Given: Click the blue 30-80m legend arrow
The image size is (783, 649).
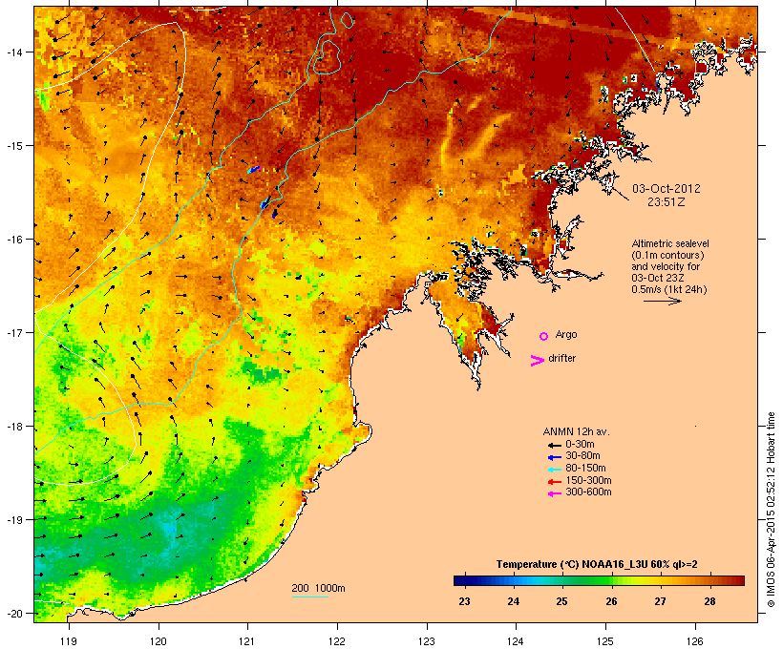Looking at the screenshot, I should (554, 457).
